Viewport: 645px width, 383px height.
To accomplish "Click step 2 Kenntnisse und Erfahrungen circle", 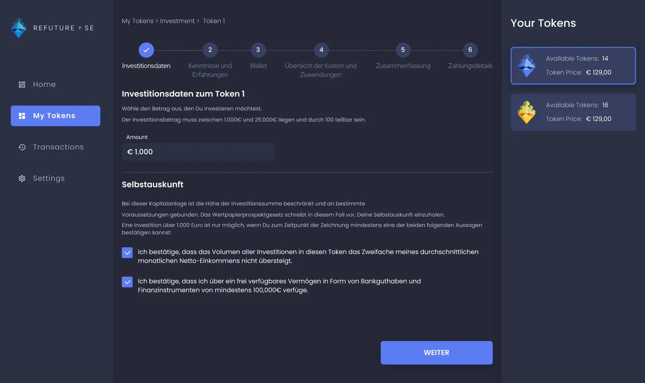I will pyautogui.click(x=210, y=50).
